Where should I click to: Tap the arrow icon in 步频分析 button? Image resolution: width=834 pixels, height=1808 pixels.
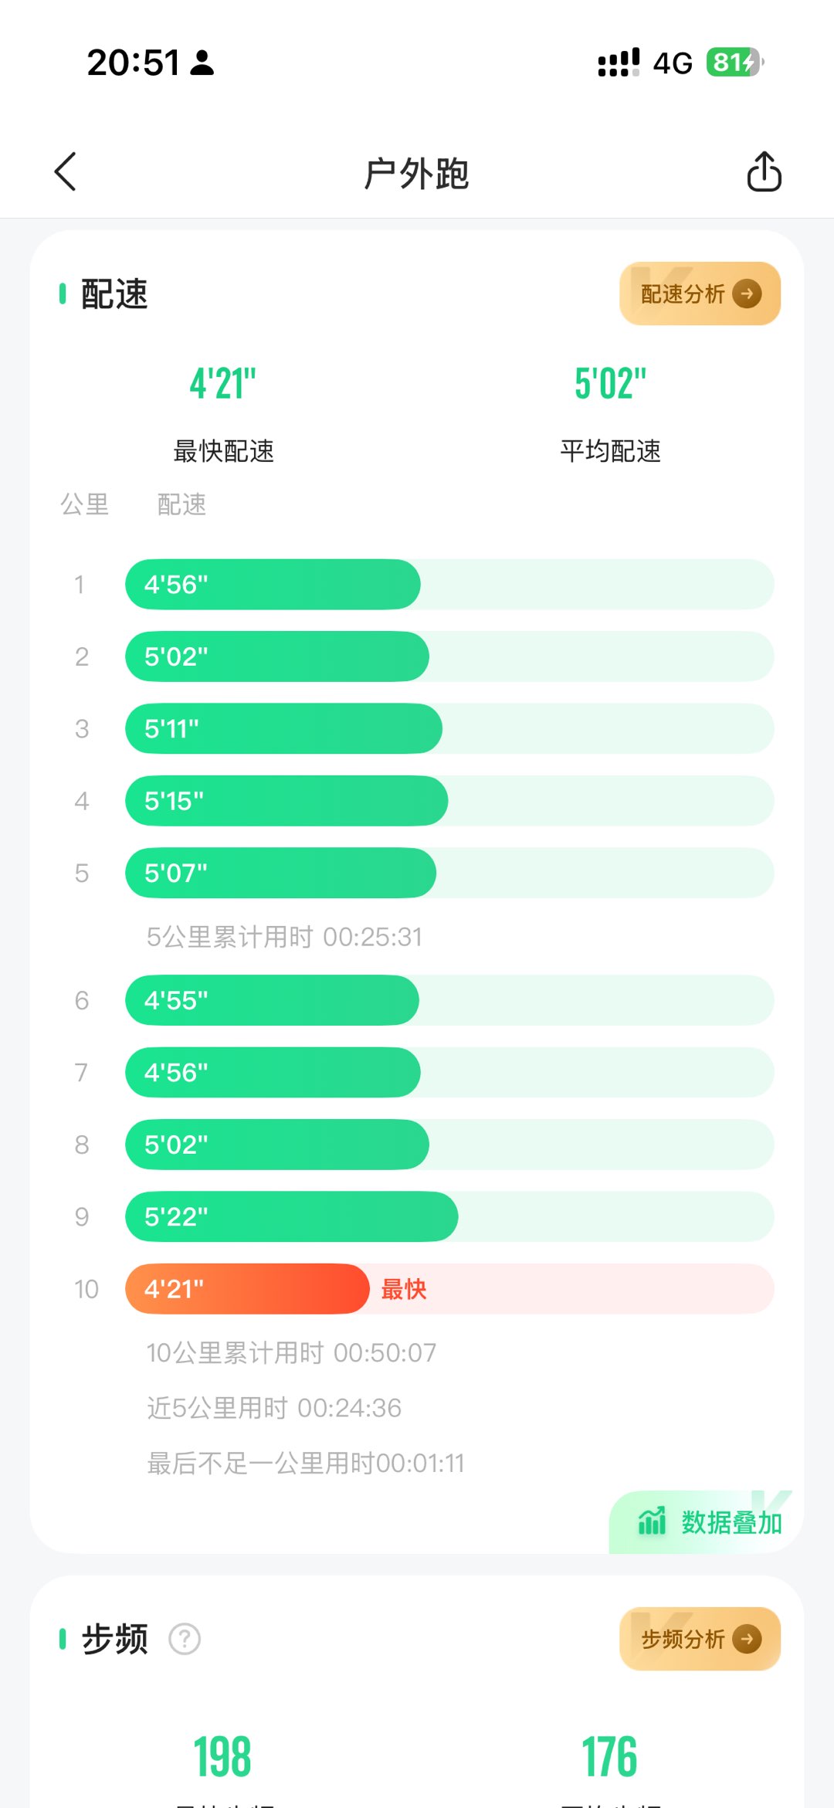(747, 1638)
